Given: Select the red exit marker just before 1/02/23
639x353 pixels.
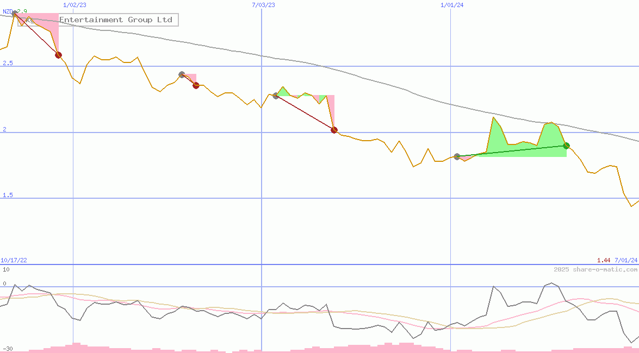Looking at the screenshot, I should (58, 55).
